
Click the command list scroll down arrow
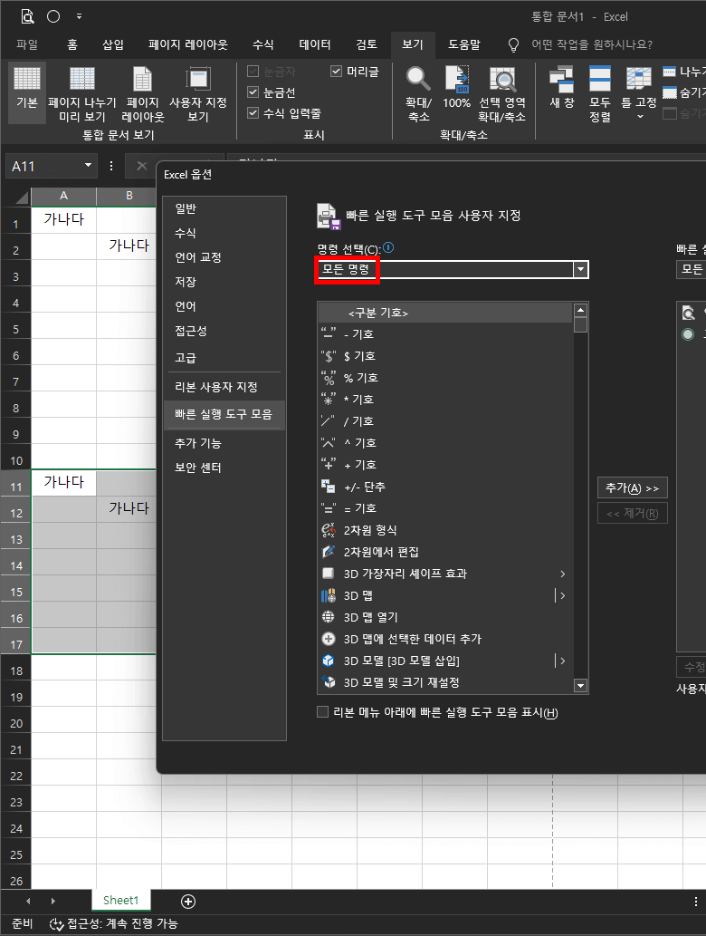[x=580, y=686]
